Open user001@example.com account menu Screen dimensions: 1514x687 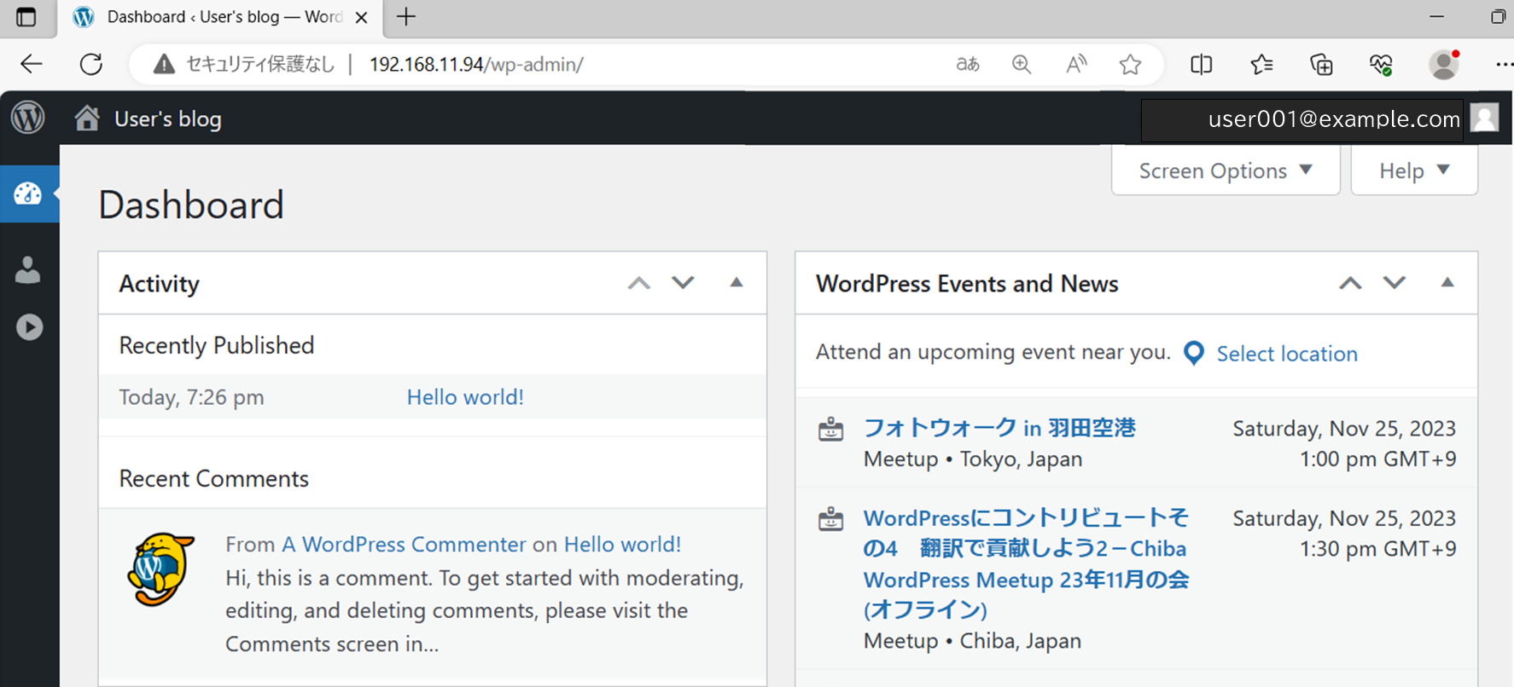tap(1333, 119)
